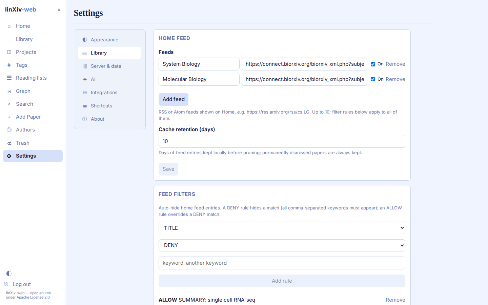Toggle the Molecular Biology feed On checkbox

[373, 79]
